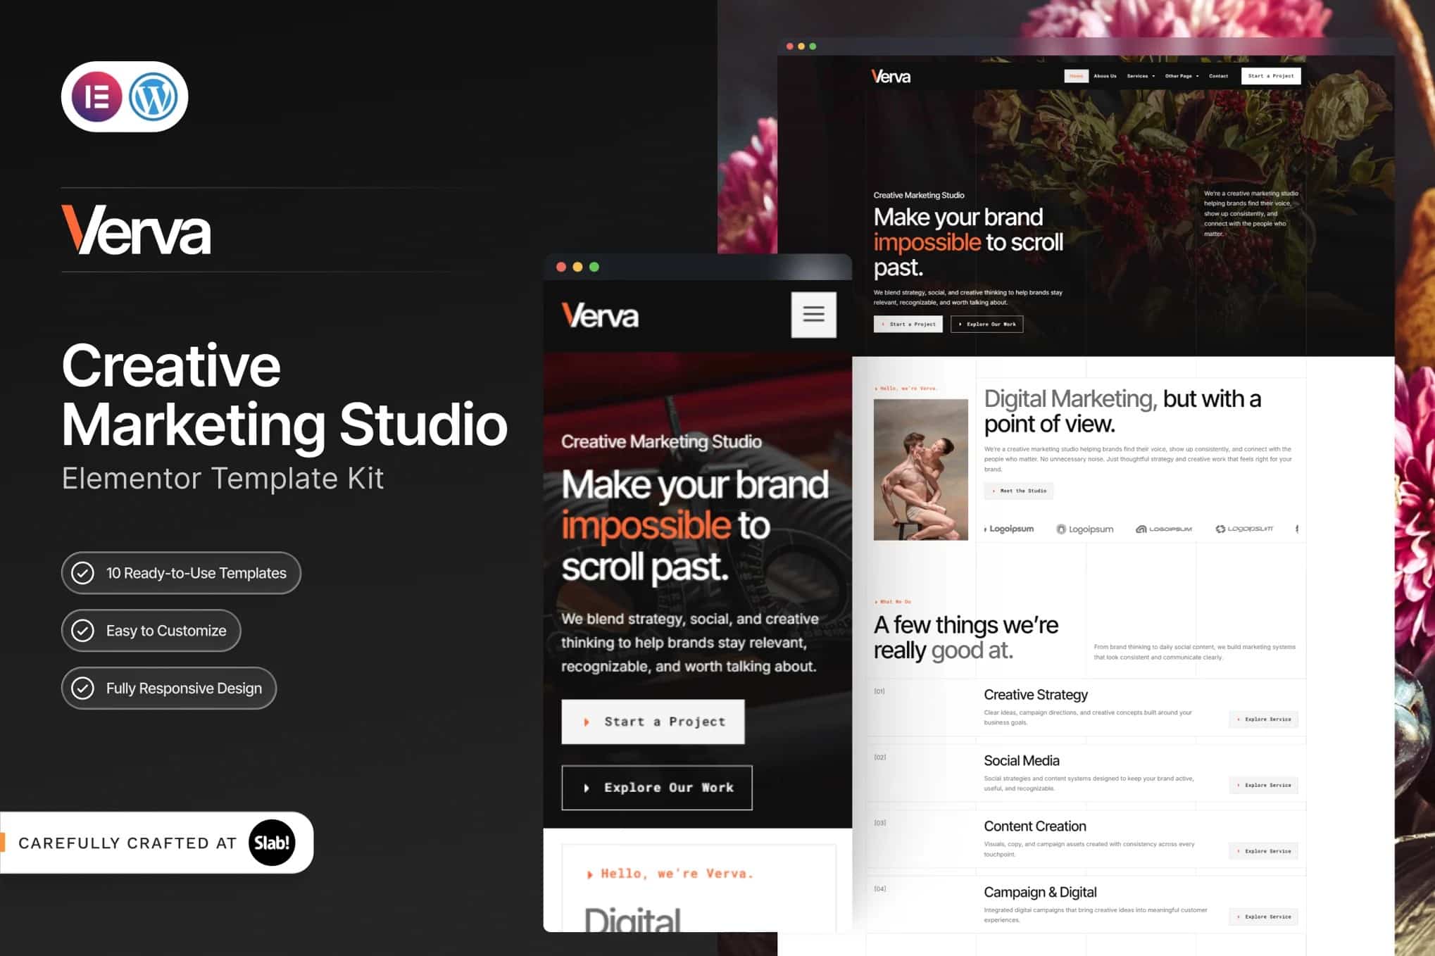
Task: Click check circle beside Easy to Customize
Action: (x=83, y=631)
